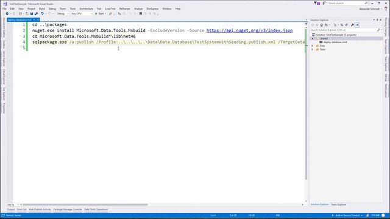Switch to the Solution Explorer bottom tab
The height and width of the screenshot is (219, 390).
coord(319,204)
